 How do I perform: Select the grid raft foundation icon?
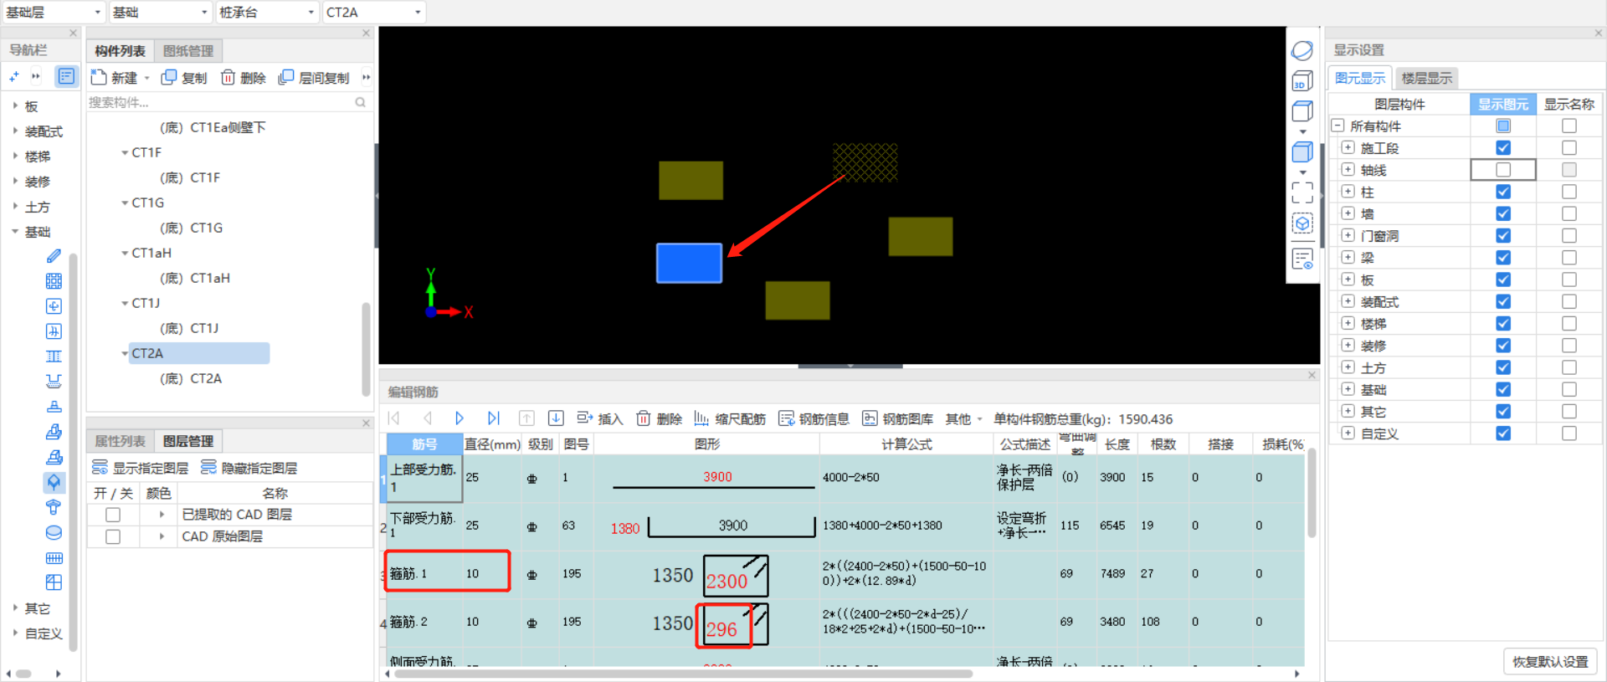(x=54, y=281)
